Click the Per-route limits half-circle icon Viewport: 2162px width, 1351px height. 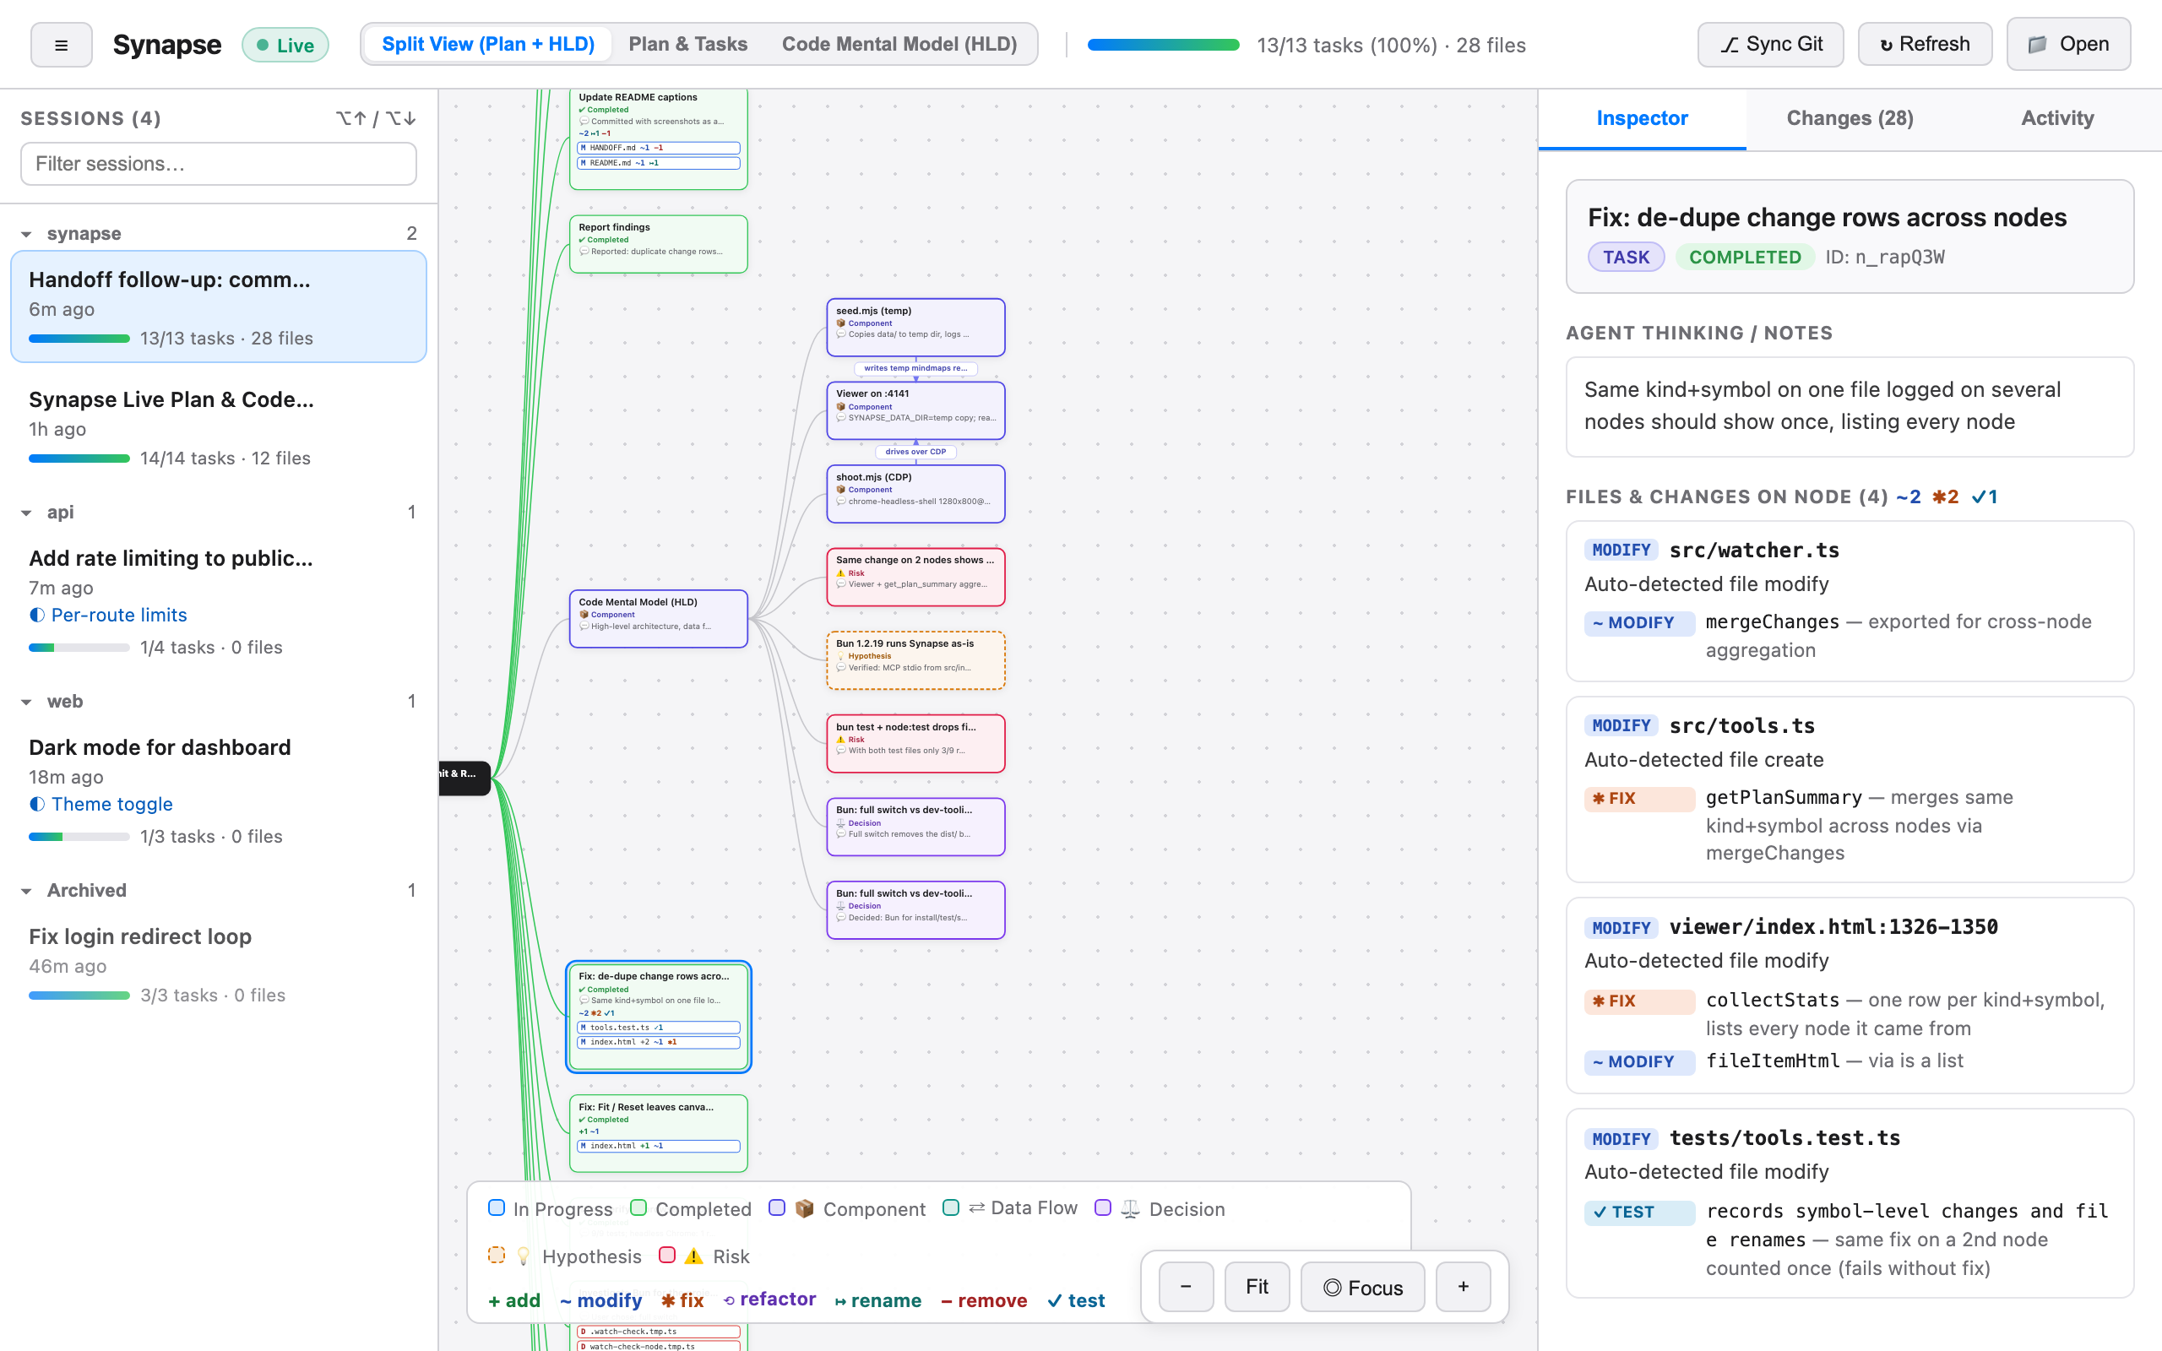(36, 615)
